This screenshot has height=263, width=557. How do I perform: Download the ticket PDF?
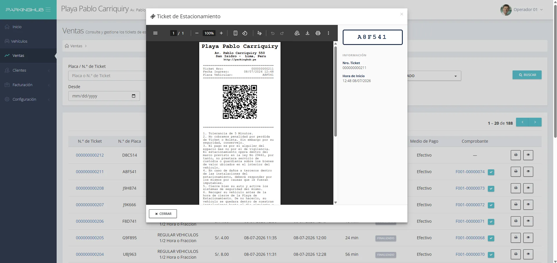(308, 33)
